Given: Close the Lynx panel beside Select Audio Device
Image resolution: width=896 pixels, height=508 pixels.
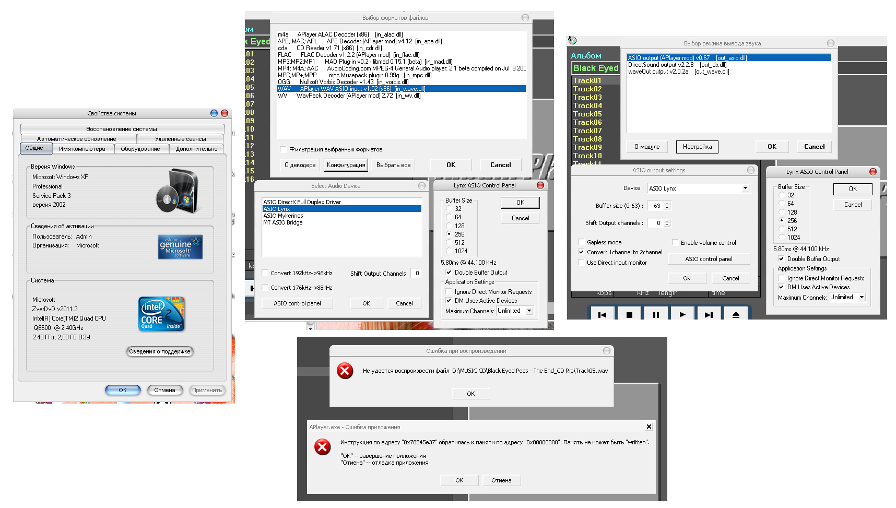Looking at the screenshot, I should (x=540, y=185).
